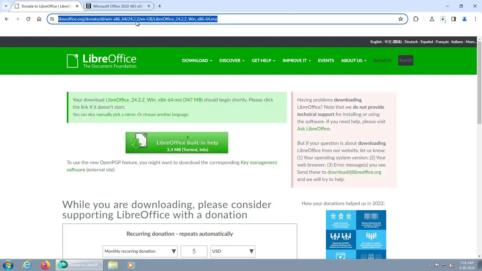Image resolution: width=482 pixels, height=271 pixels.
Task: Open the GET HELP menu
Action: pyautogui.click(x=263, y=61)
